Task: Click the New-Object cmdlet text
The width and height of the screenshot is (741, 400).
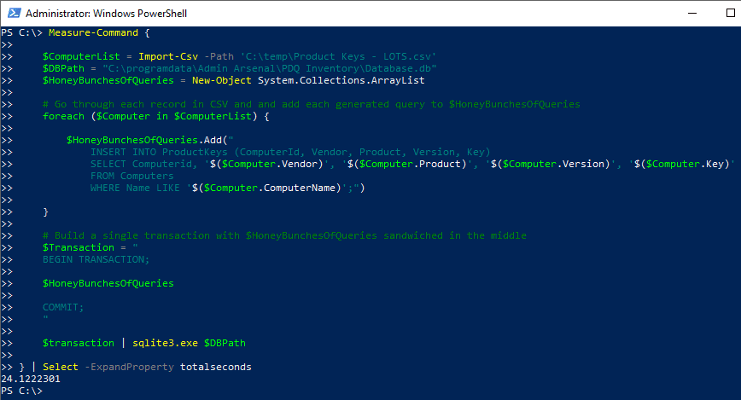Action: (222, 80)
